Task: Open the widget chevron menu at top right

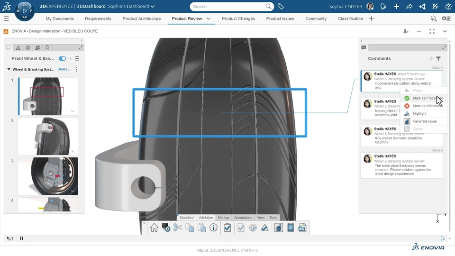Action: click(445, 31)
